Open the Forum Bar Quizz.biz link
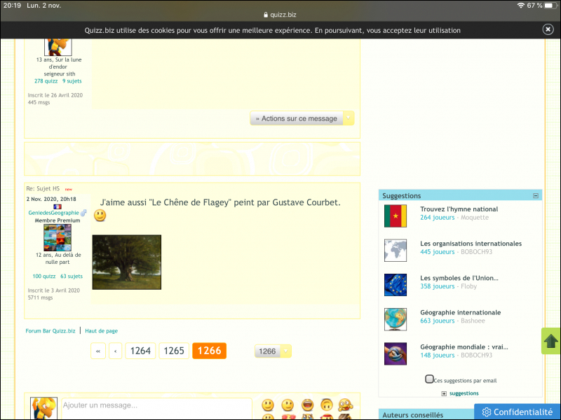561x420 pixels. click(x=50, y=330)
